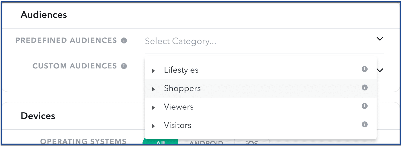Click info icon on Visitors row
This screenshot has height=147, width=402.
tap(364, 124)
